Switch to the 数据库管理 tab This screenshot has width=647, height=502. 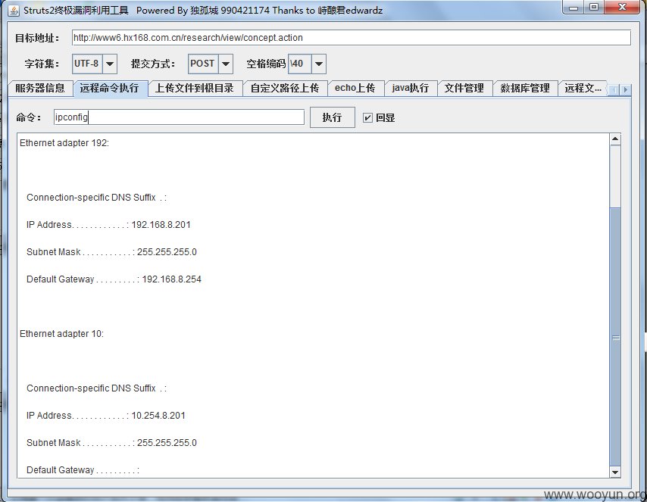click(x=525, y=89)
